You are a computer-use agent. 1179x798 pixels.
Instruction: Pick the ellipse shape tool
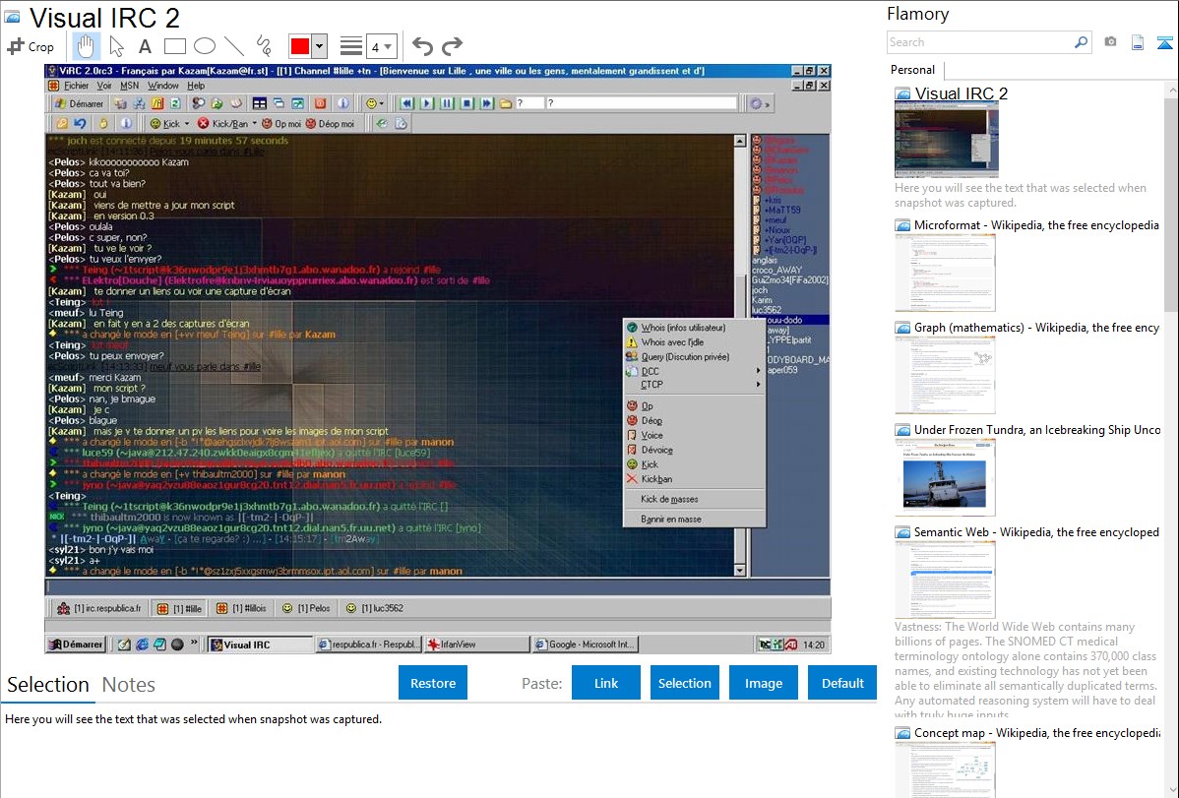tap(204, 46)
